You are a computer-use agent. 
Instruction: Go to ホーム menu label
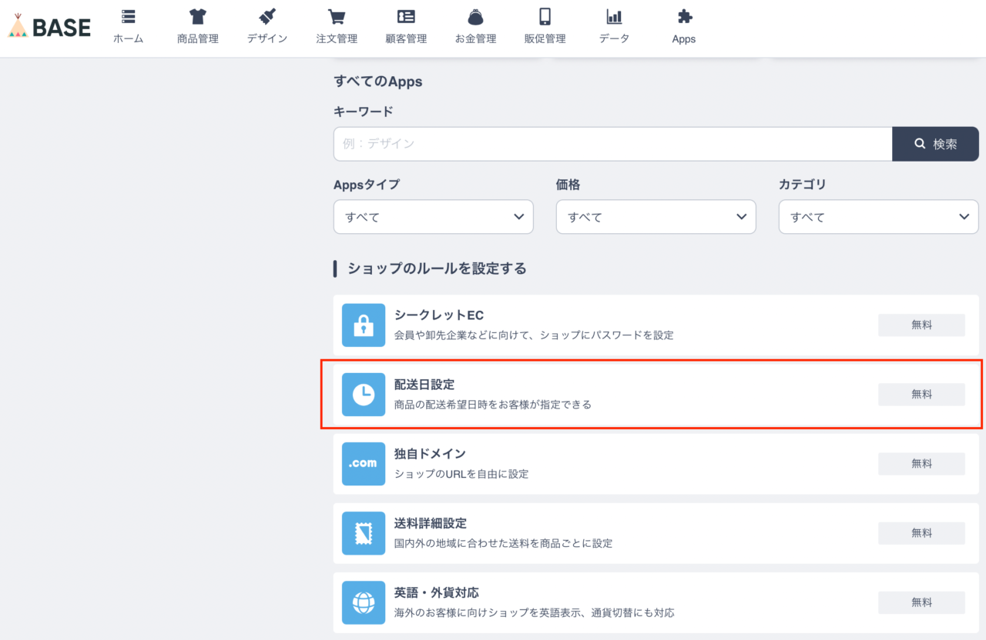click(128, 38)
